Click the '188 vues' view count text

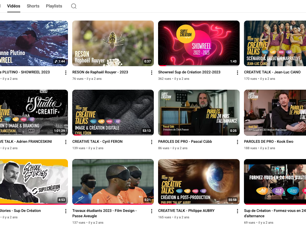(x=251, y=148)
